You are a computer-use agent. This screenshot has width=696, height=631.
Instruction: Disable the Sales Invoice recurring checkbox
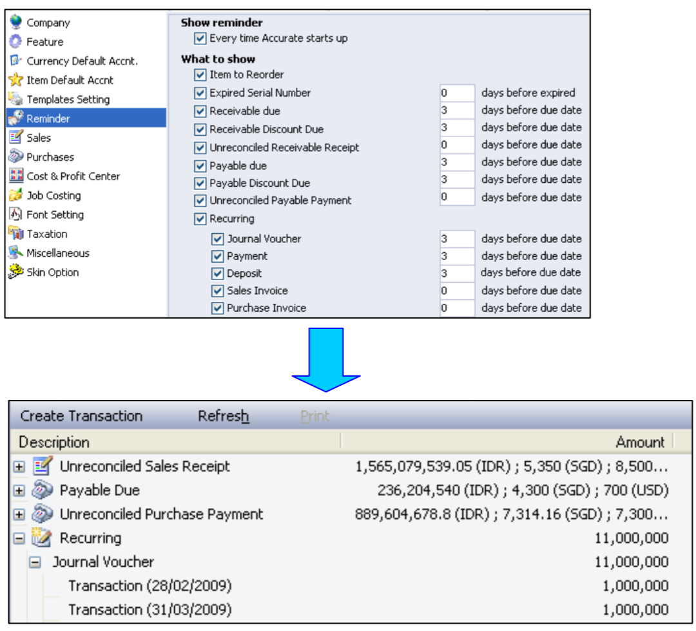pos(218,291)
